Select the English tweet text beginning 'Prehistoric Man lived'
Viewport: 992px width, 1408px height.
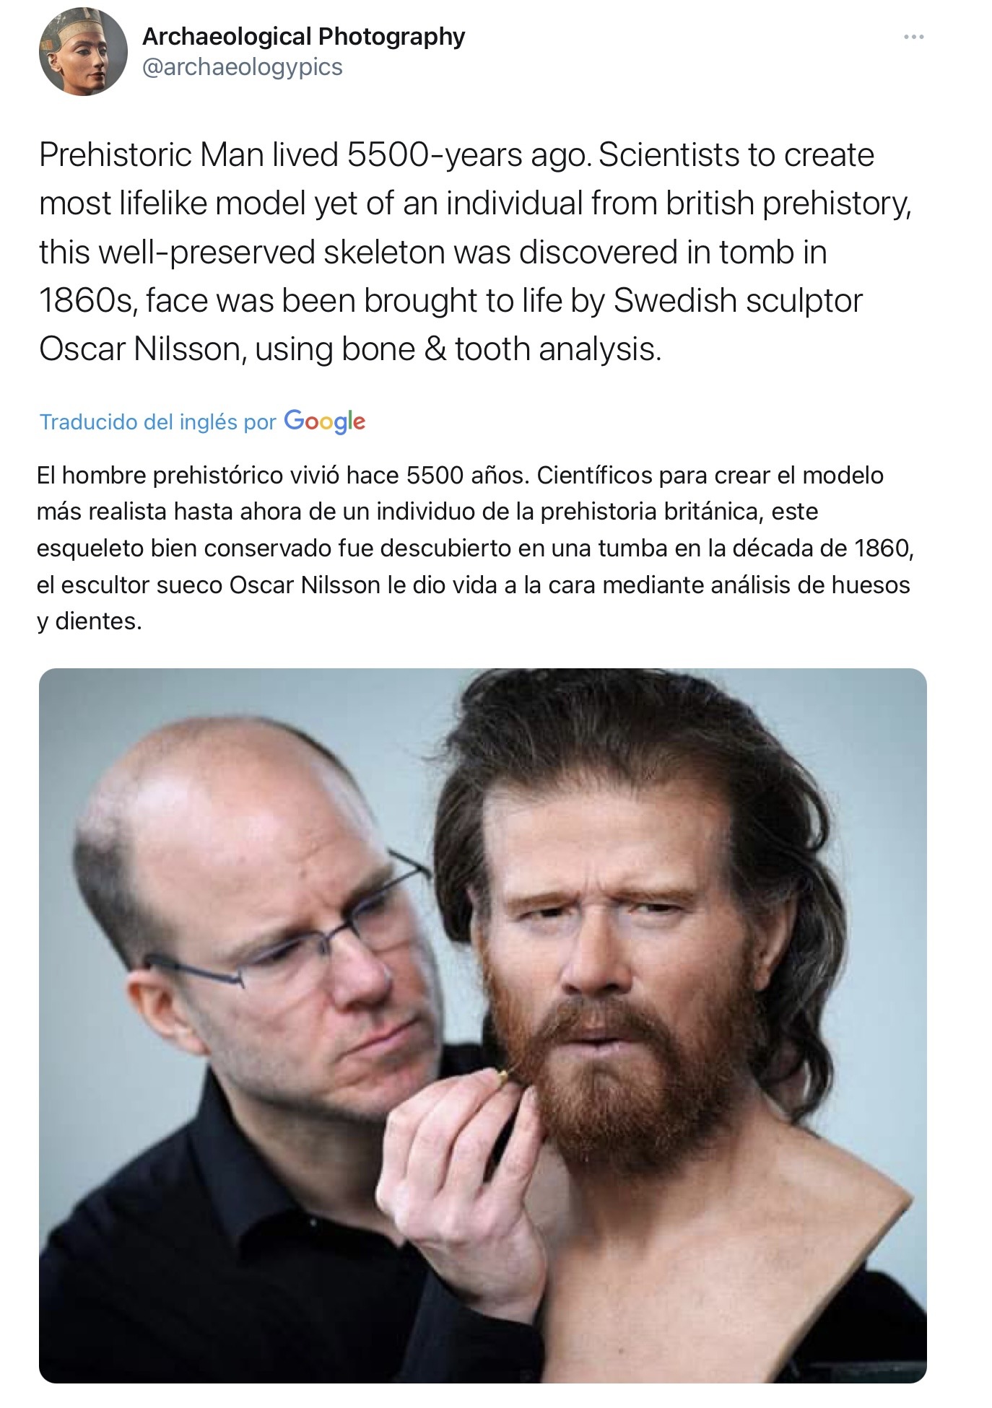(x=475, y=252)
